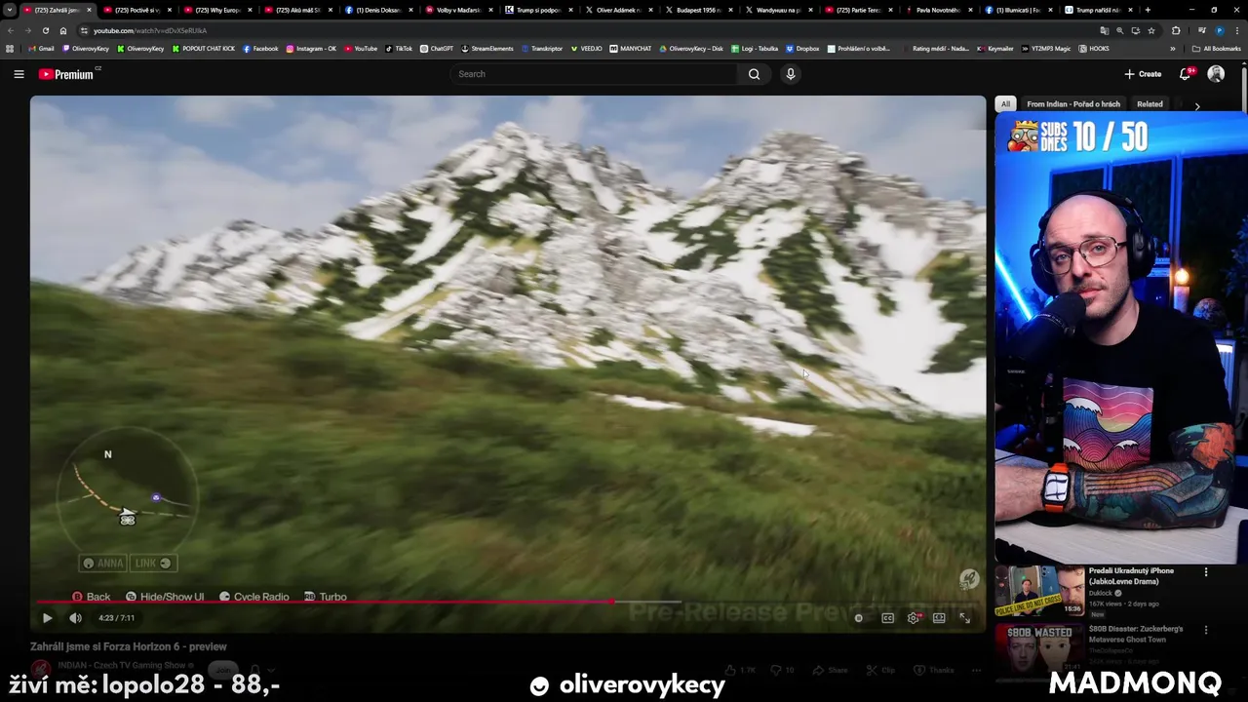Reload the page in browser
This screenshot has height=702, width=1248.
[x=46, y=30]
